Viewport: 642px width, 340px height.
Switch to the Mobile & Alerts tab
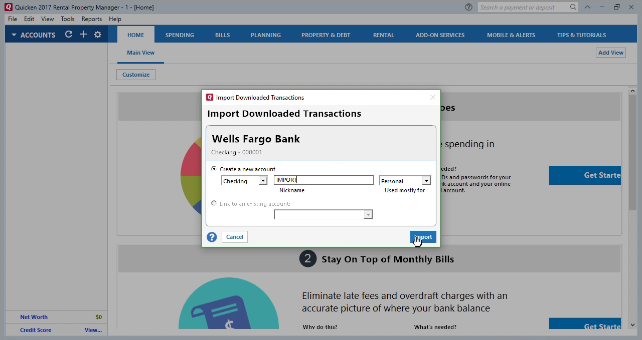click(511, 35)
